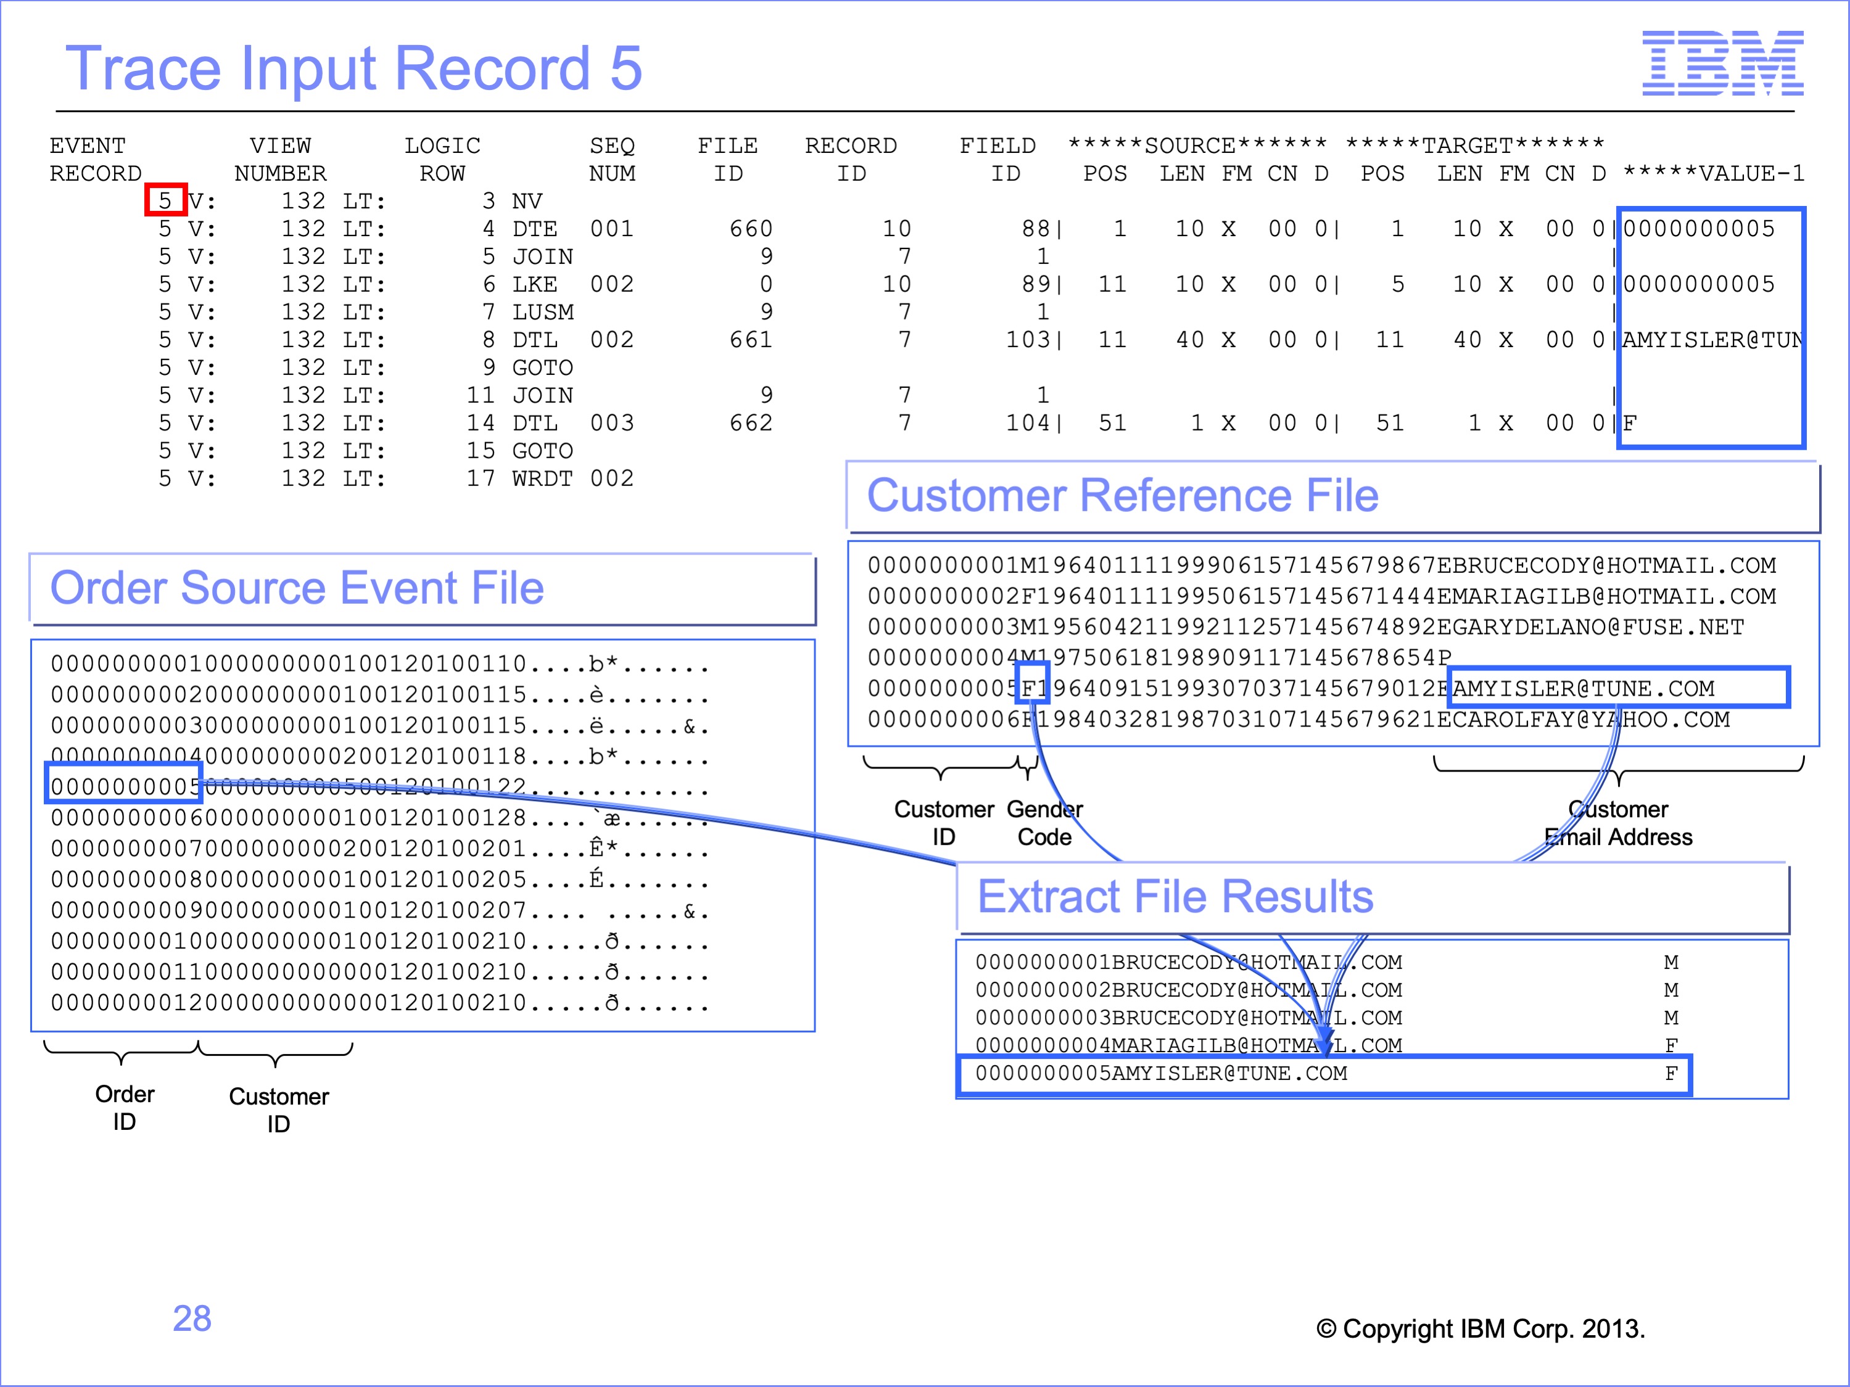The height and width of the screenshot is (1387, 1850).
Task: Click gender "F" on the extract AMYISLER row
Action: [x=1671, y=1074]
